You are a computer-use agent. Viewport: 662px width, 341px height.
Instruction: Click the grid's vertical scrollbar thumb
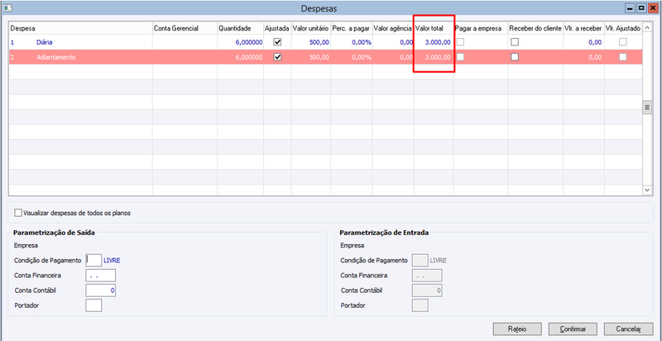(x=647, y=108)
